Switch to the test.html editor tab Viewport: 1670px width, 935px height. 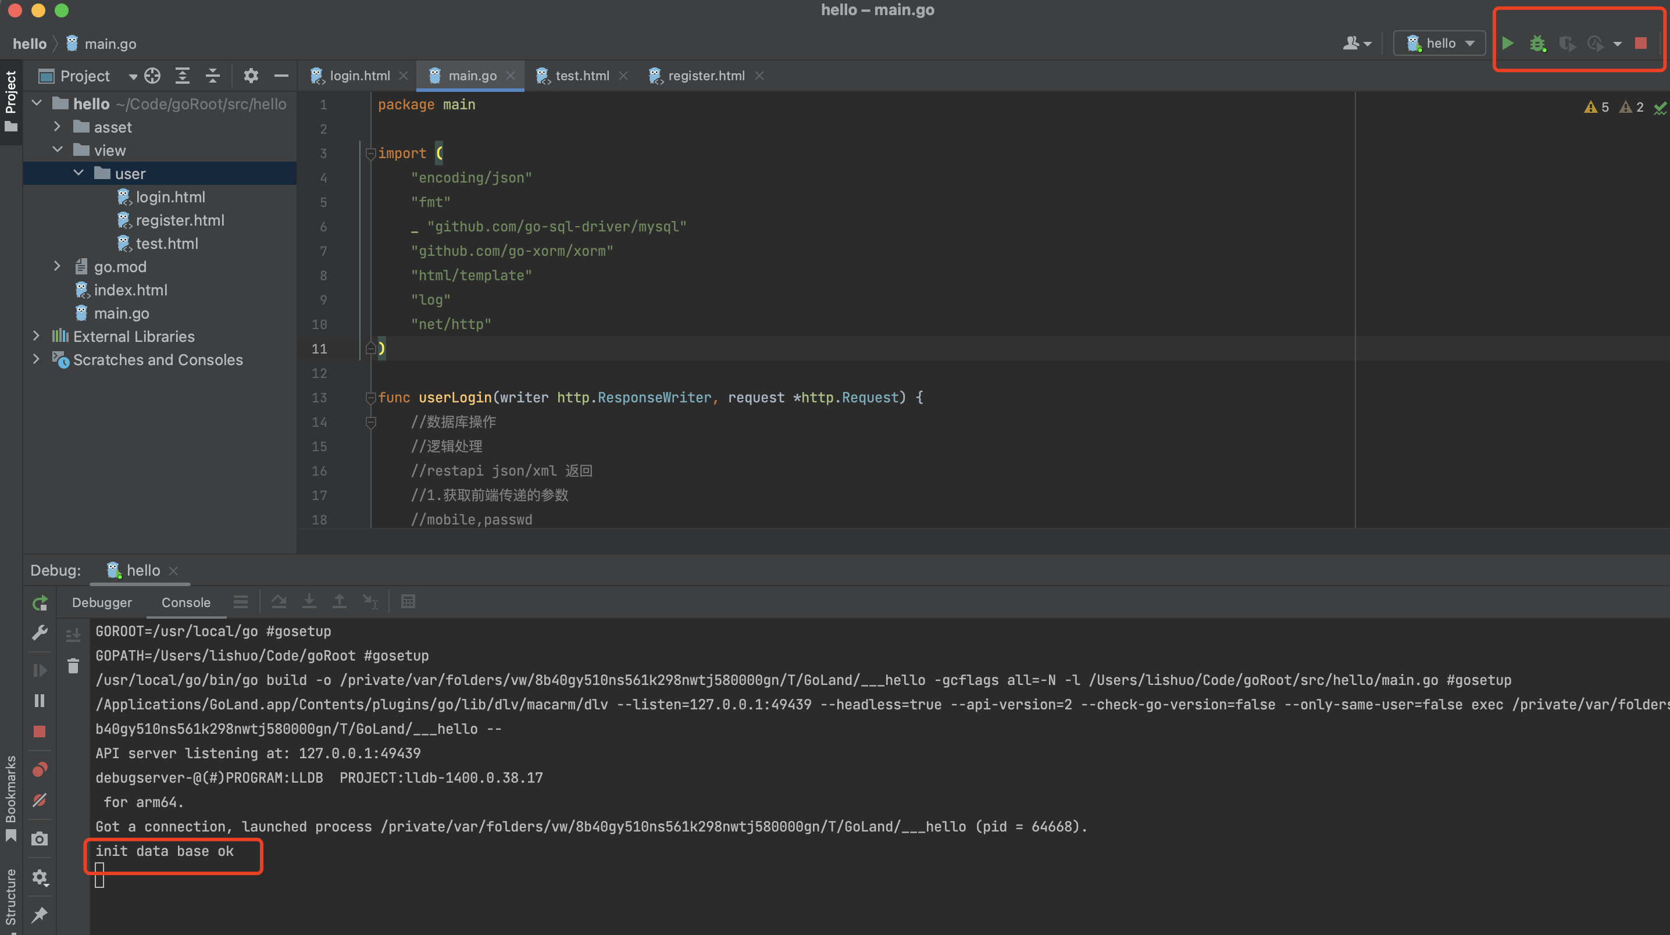click(x=581, y=76)
